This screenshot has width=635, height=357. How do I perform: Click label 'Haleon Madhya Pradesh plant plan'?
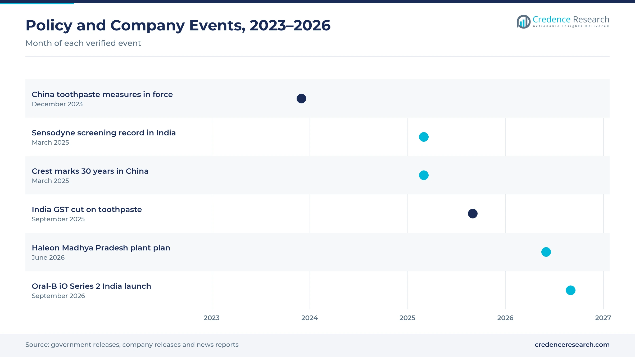point(101,248)
